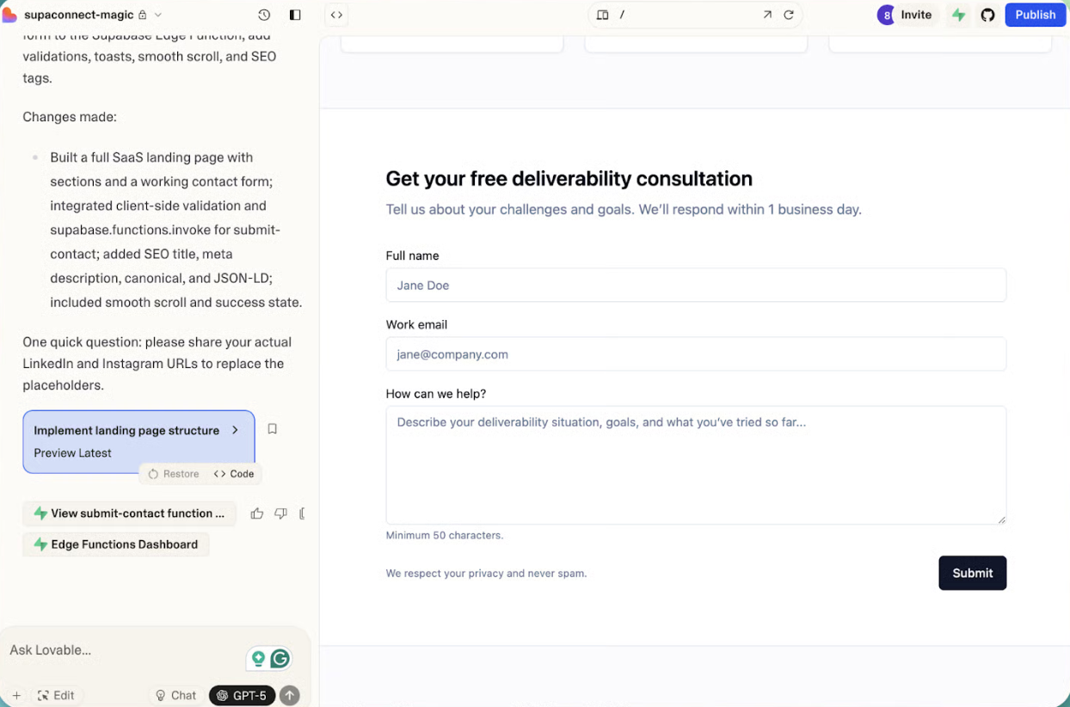
Task: Enable Edit select mode in prompt bar
Action: (56, 695)
